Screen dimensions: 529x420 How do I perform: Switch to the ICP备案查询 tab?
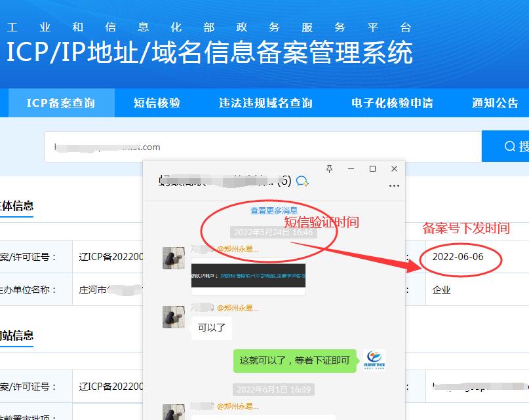pyautogui.click(x=61, y=103)
